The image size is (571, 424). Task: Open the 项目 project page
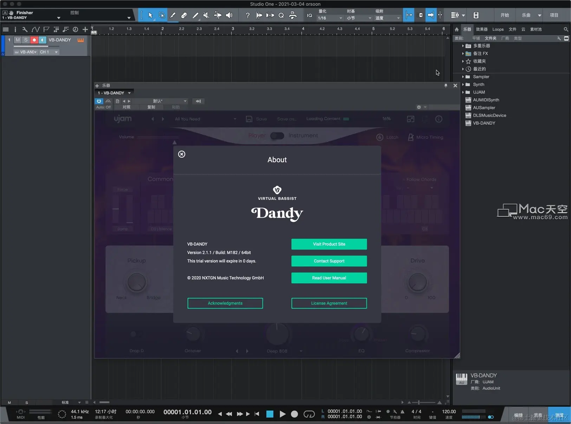[x=554, y=15]
